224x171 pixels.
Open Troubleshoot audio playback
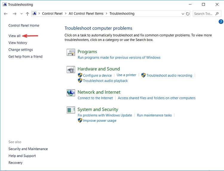tap(105, 81)
